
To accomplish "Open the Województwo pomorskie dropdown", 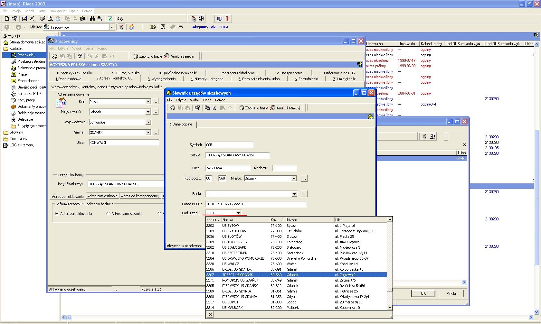I will click(x=148, y=122).
